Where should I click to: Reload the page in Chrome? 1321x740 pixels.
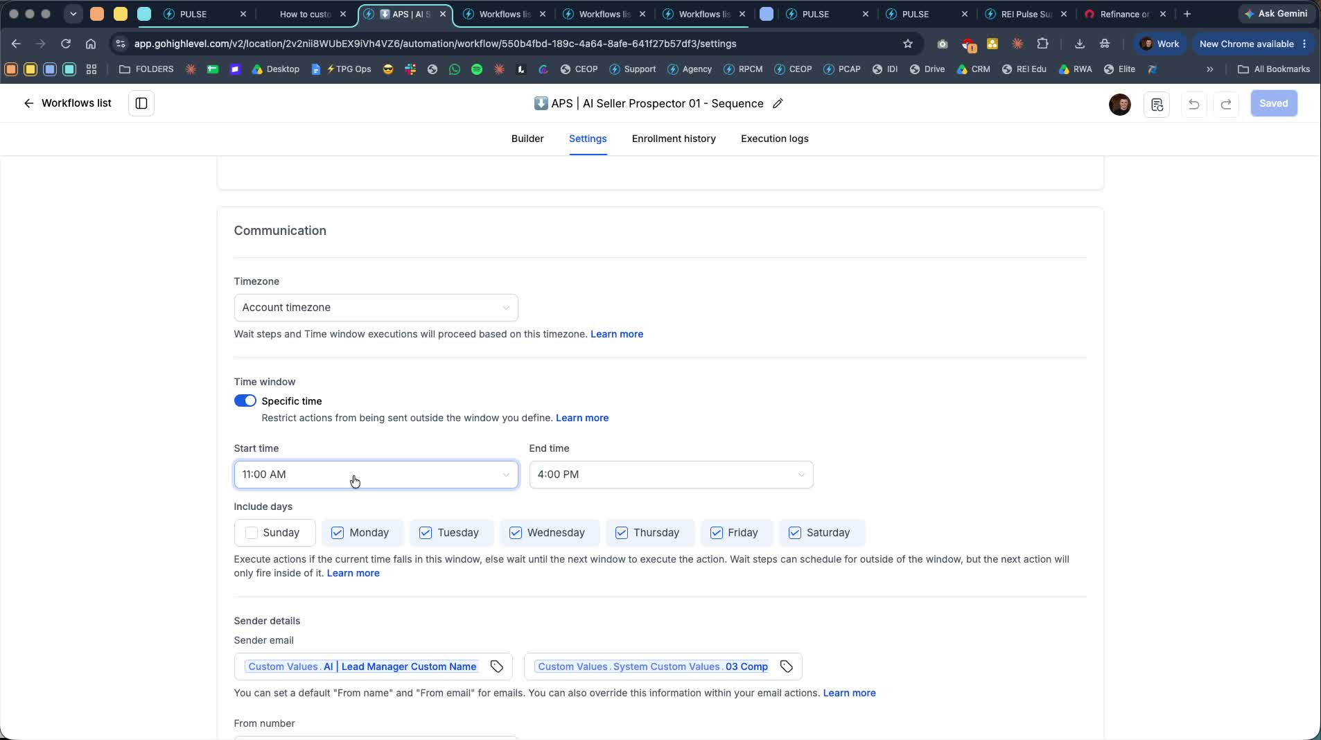point(66,44)
